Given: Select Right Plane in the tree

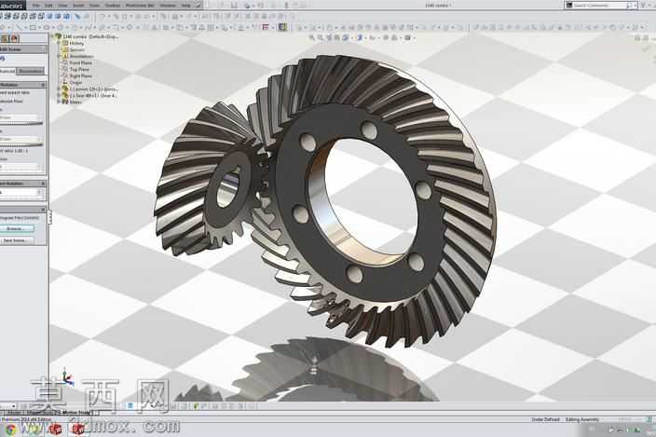Looking at the screenshot, I should [81, 76].
